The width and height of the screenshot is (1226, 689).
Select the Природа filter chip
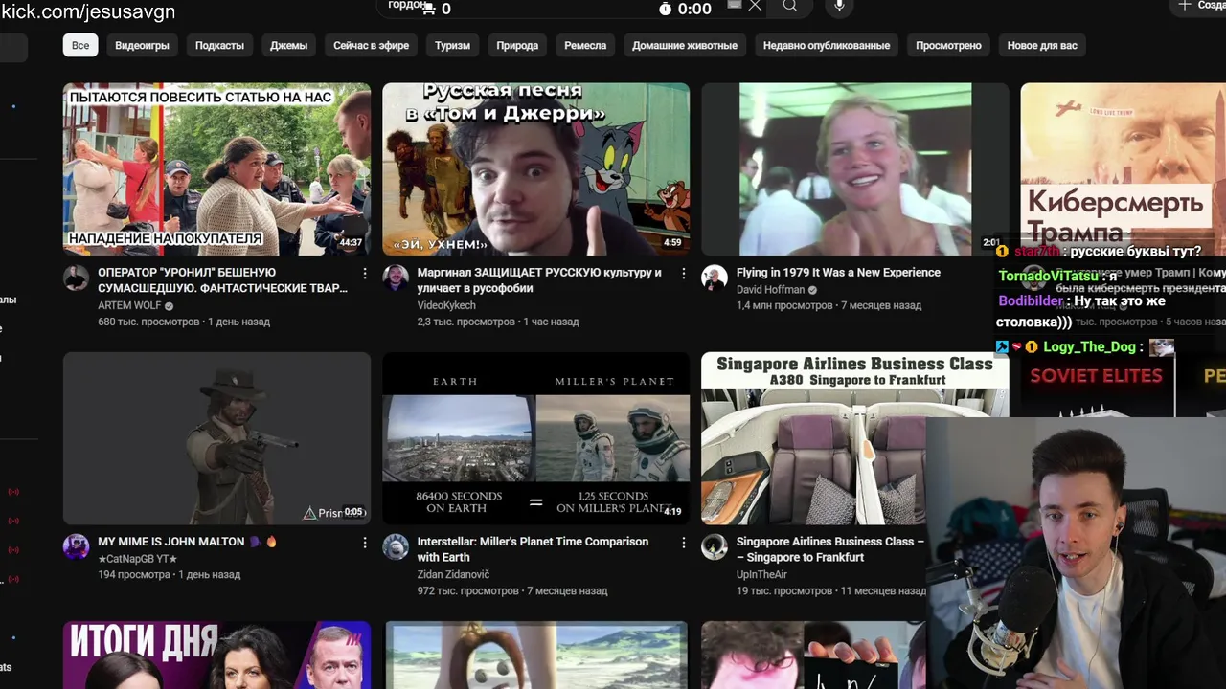pos(517,45)
